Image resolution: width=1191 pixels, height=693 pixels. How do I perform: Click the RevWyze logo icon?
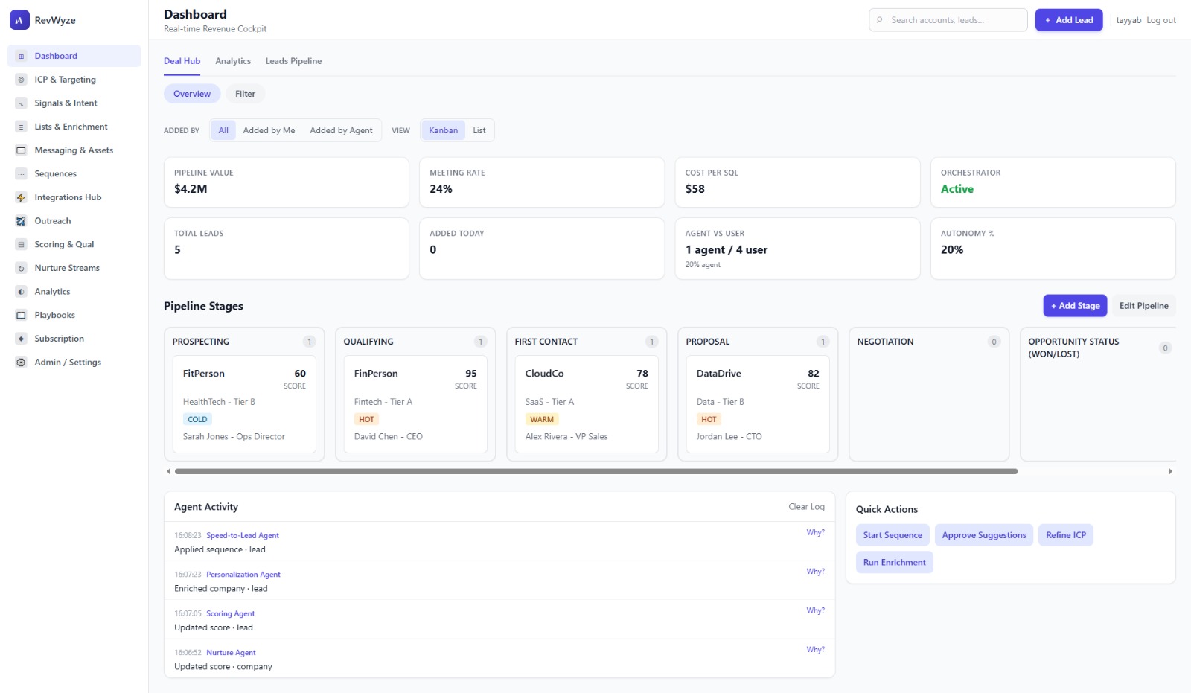point(19,20)
